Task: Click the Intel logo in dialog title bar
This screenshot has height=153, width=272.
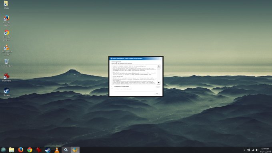Action: 111,59
